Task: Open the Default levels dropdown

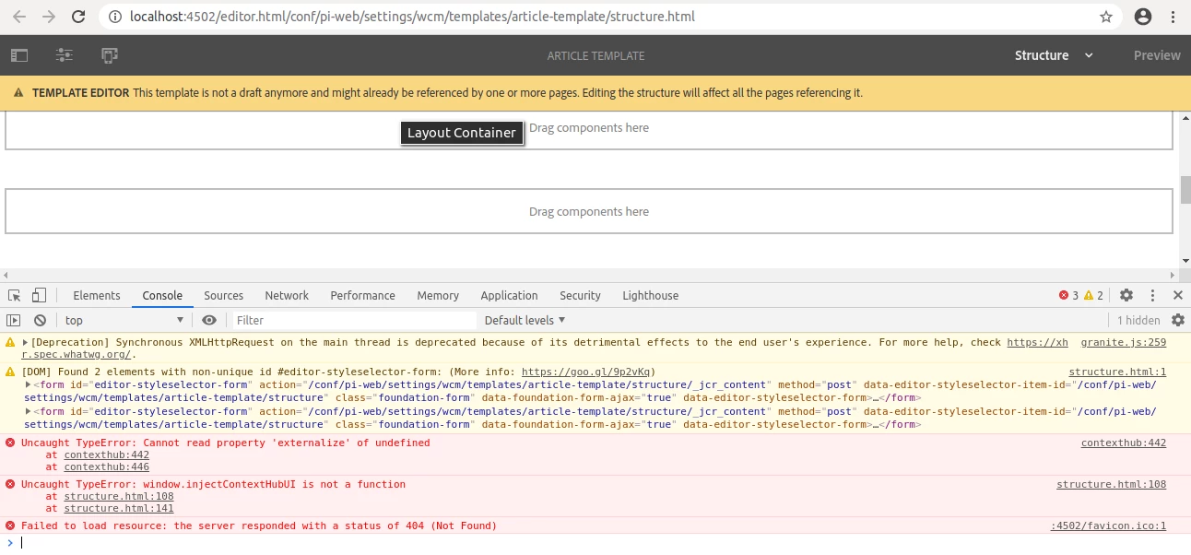Action: pos(525,320)
